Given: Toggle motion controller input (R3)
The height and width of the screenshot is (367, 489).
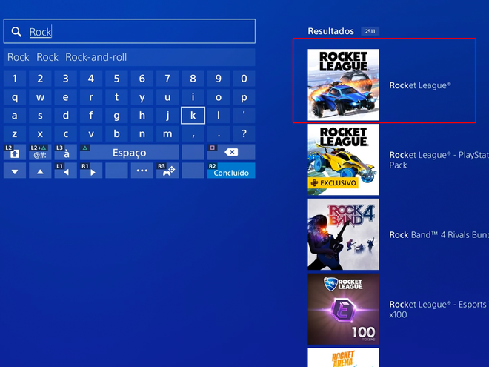Looking at the screenshot, I should click(x=167, y=171).
